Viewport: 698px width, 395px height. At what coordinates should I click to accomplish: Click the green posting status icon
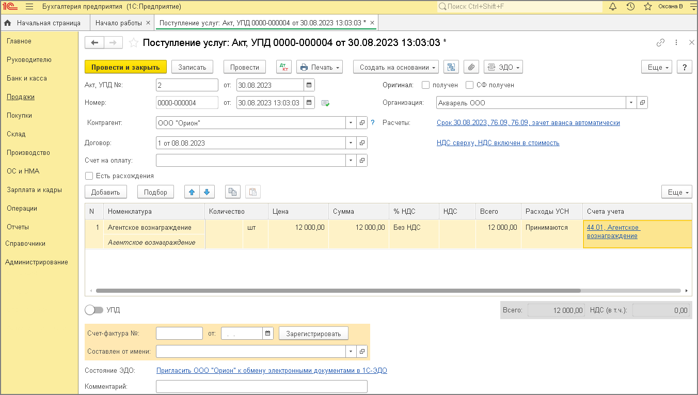[325, 103]
